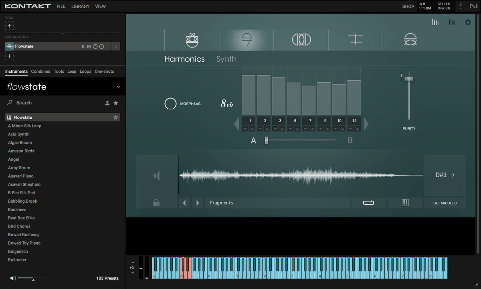This screenshot has width=481, height=289.
Task: Select the fifth page icon with the striped circle
Action: point(410,40)
